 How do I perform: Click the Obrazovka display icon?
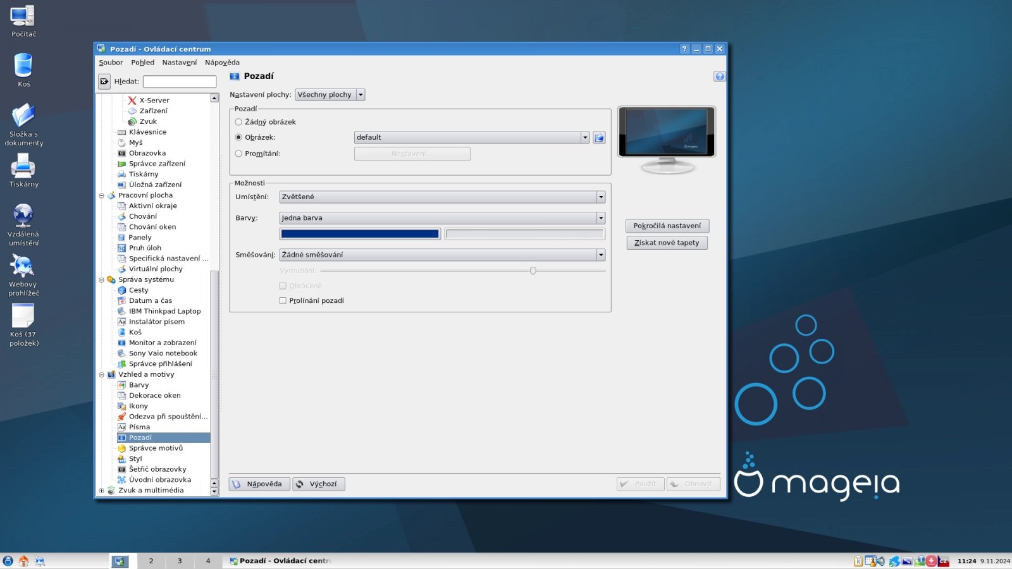click(121, 153)
